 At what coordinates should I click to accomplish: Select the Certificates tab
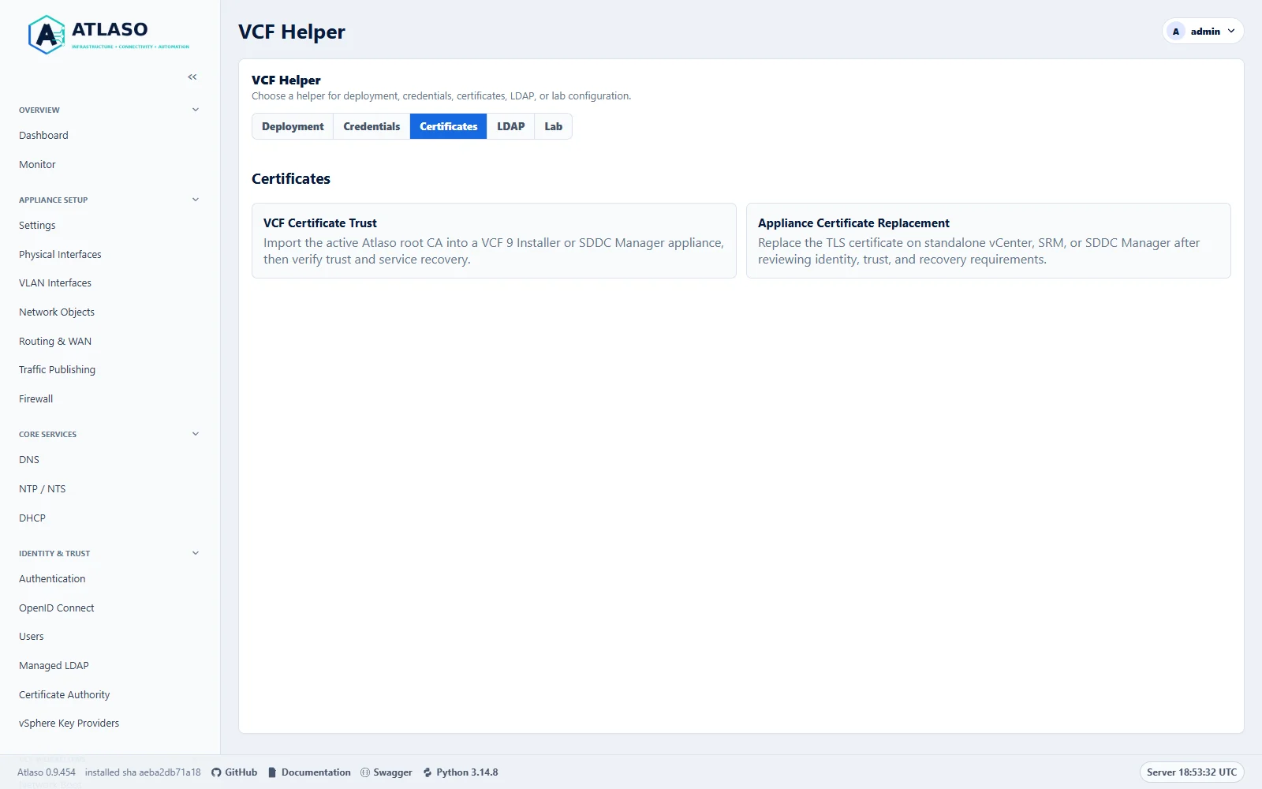[449, 126]
